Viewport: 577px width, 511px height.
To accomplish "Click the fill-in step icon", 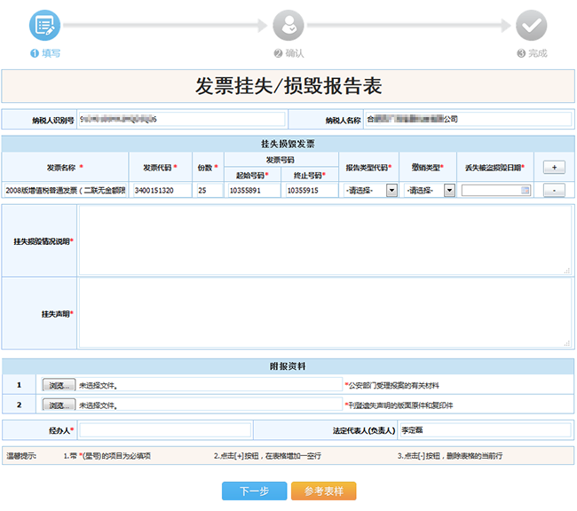I will pos(44,25).
